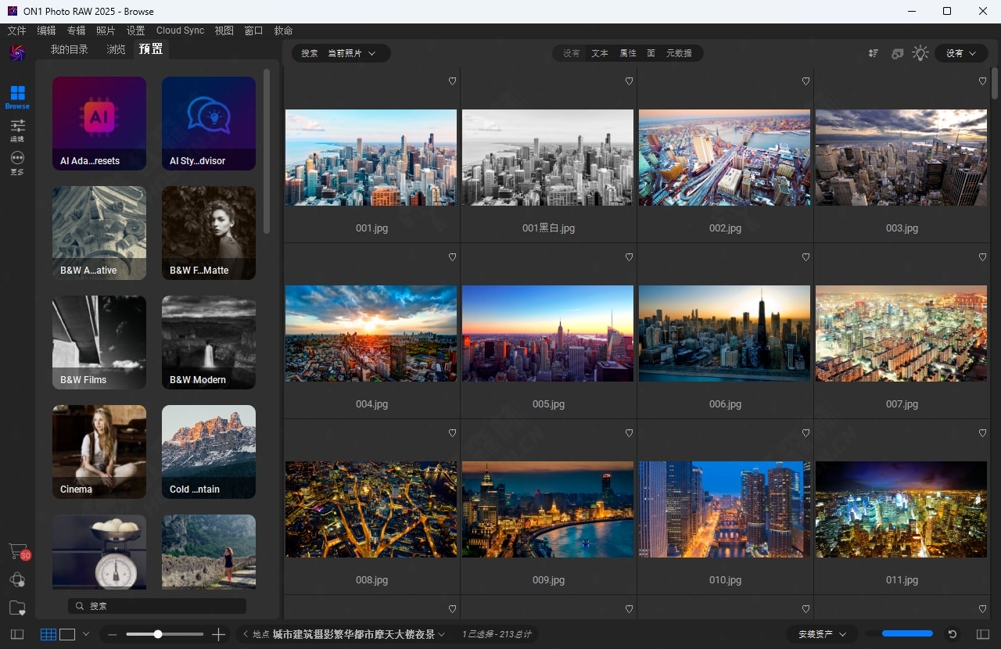Expand the 安装资产 dropdown
Screen dimensions: 1001x649
pyautogui.click(x=821, y=634)
